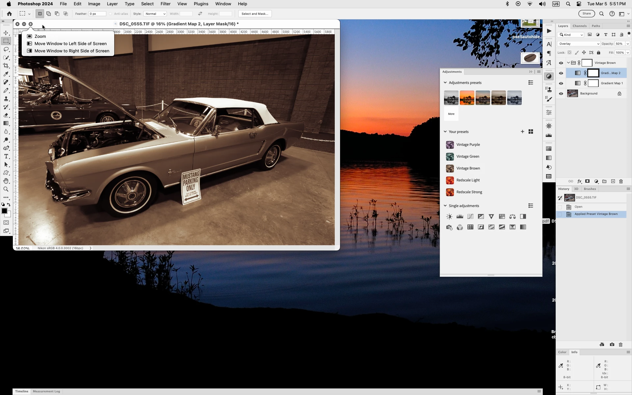This screenshot has width=632, height=395.
Task: Select the Hand tool
Action: pos(6,181)
